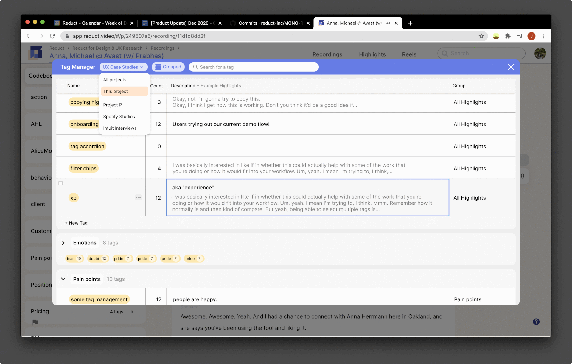
Task: Click the yellow "filter chips" tag chip
Action: 83,168
